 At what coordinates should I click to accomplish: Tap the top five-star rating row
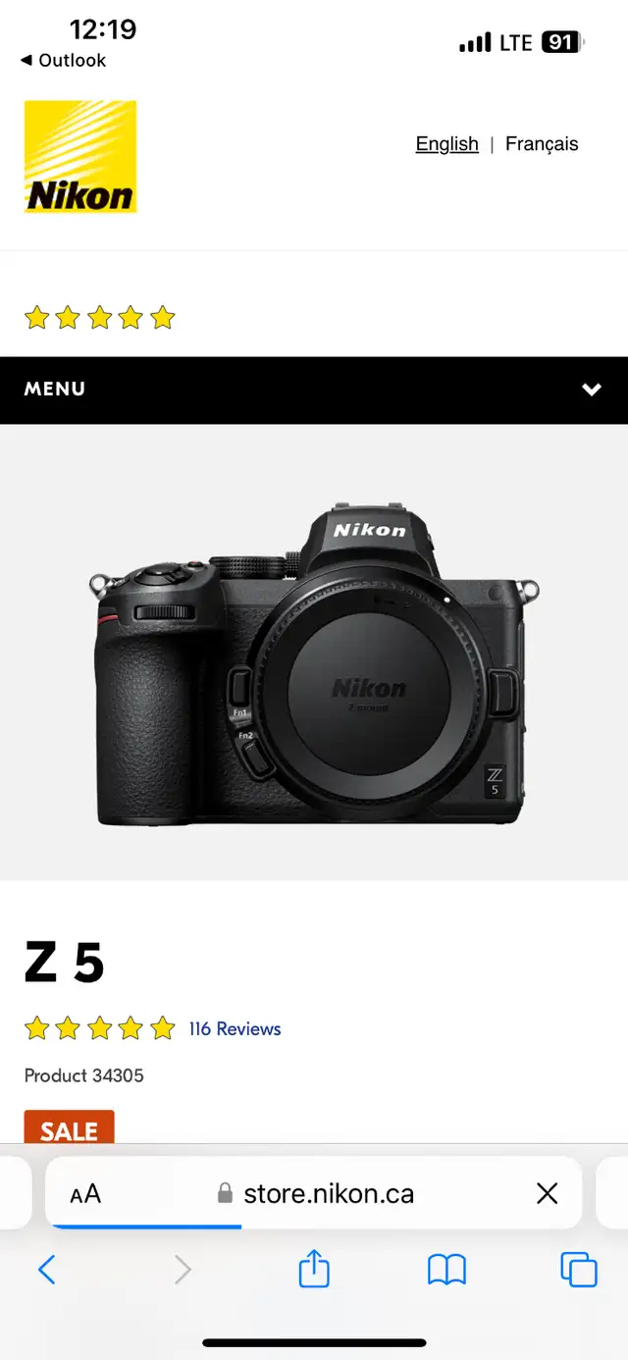99,317
